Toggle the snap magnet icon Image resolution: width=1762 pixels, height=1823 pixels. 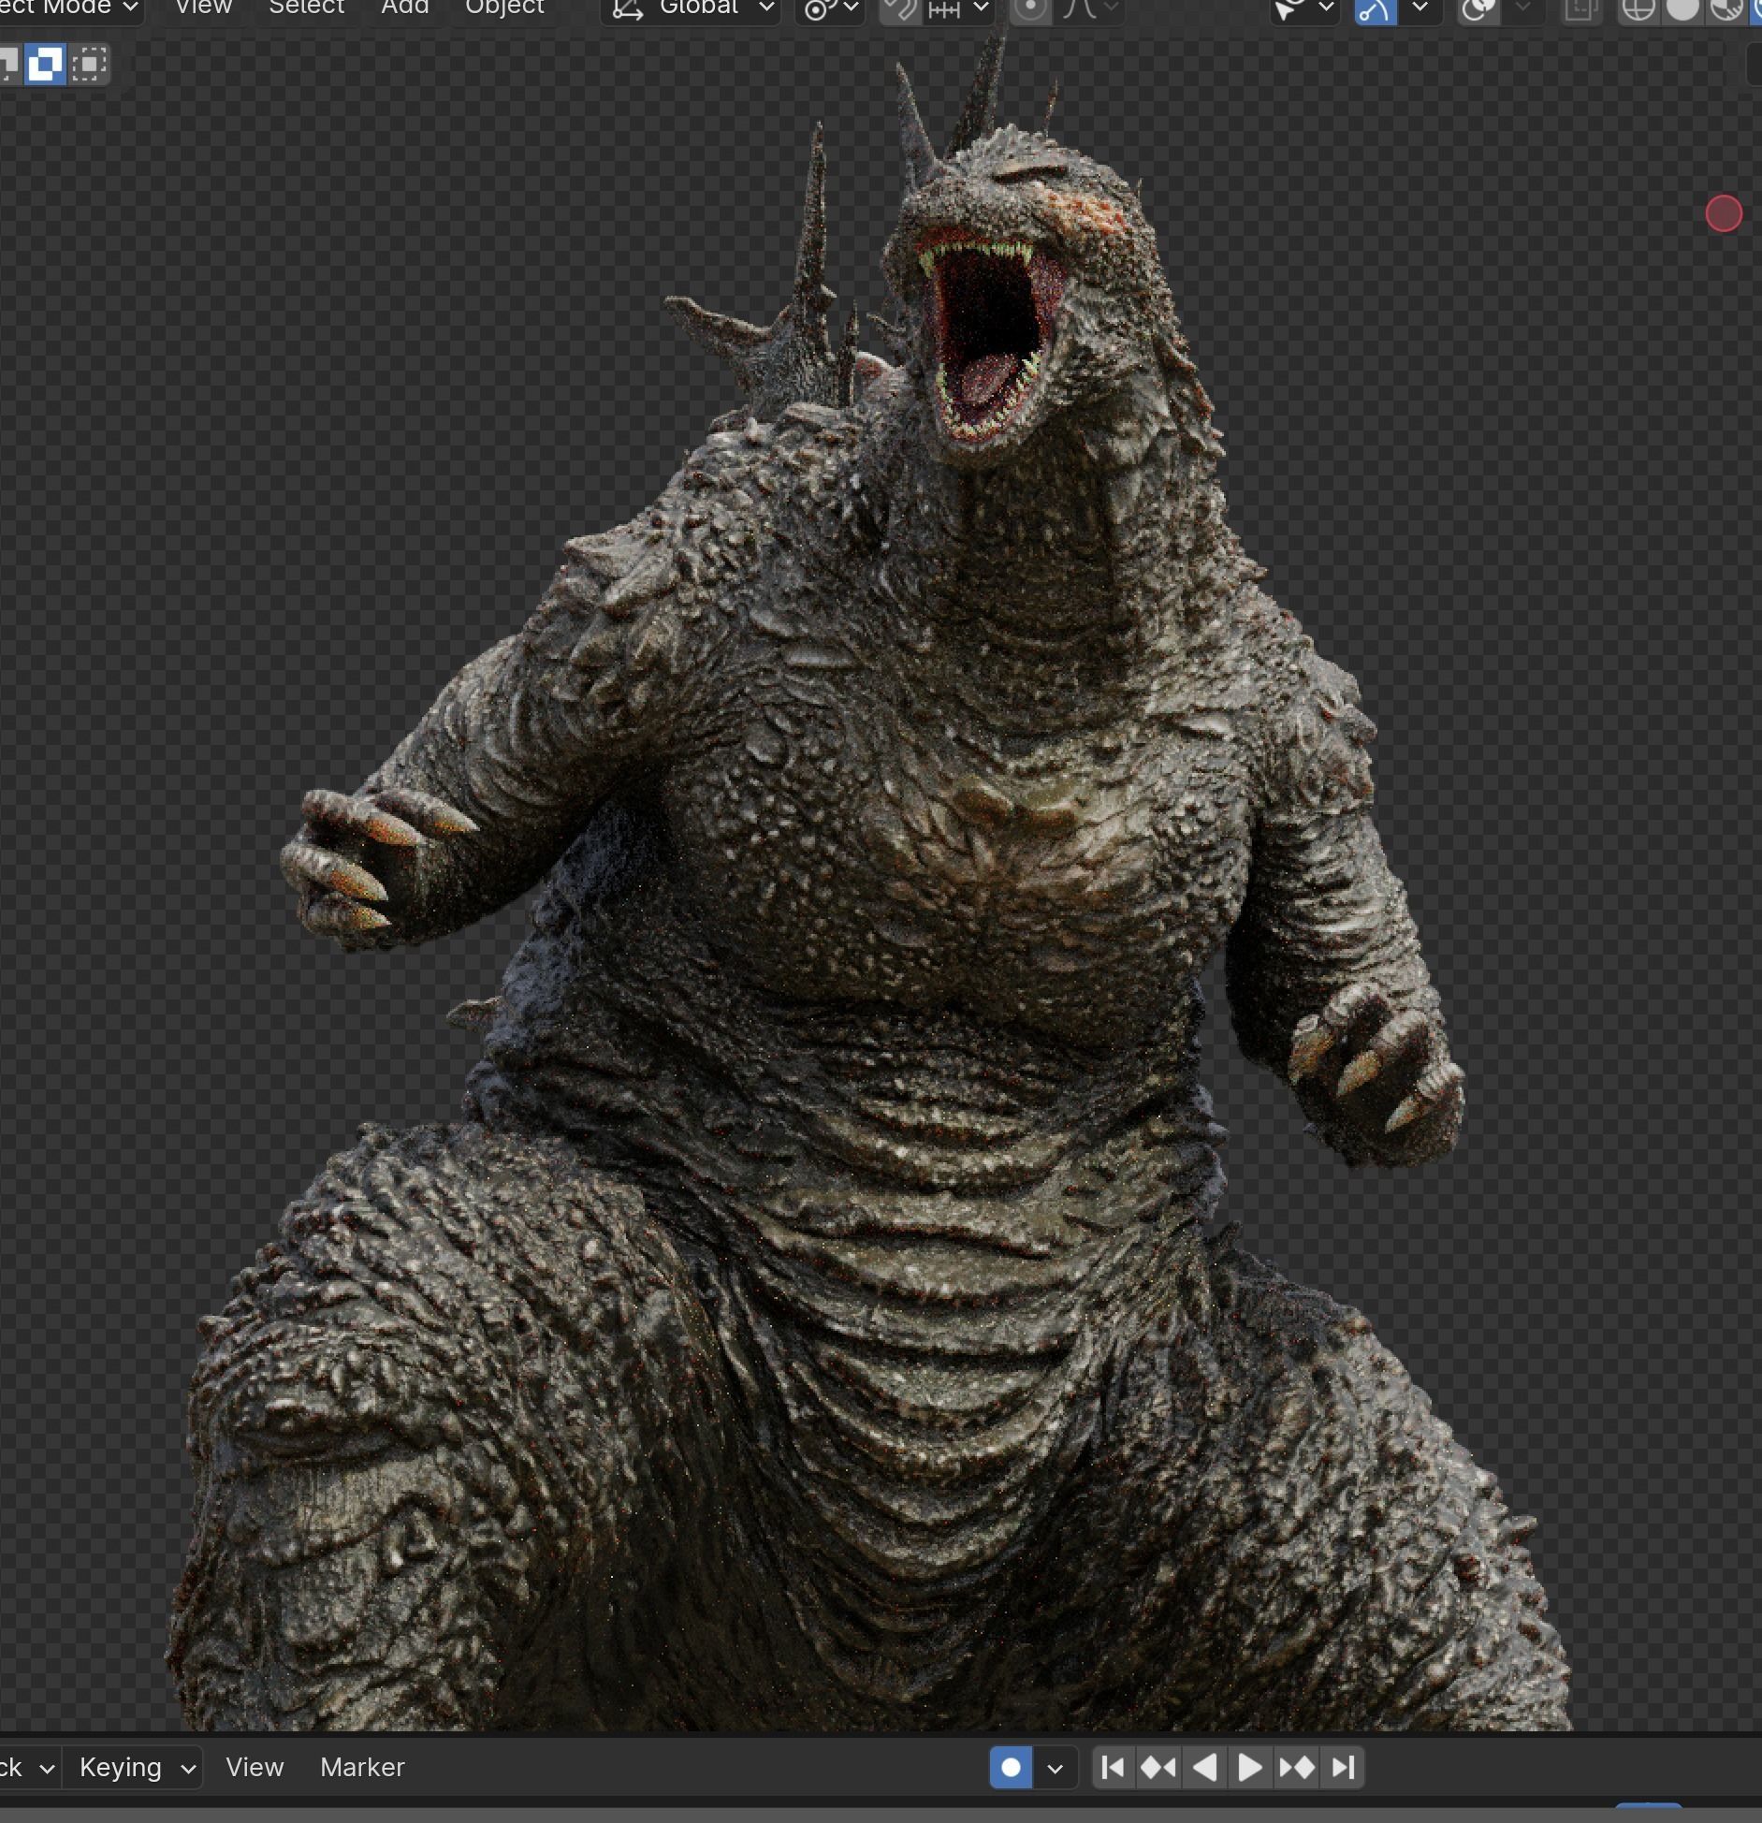pyautogui.click(x=900, y=8)
